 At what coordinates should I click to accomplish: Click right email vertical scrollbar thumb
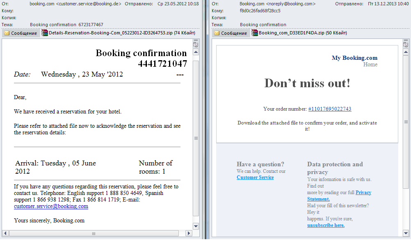(x=406, y=122)
